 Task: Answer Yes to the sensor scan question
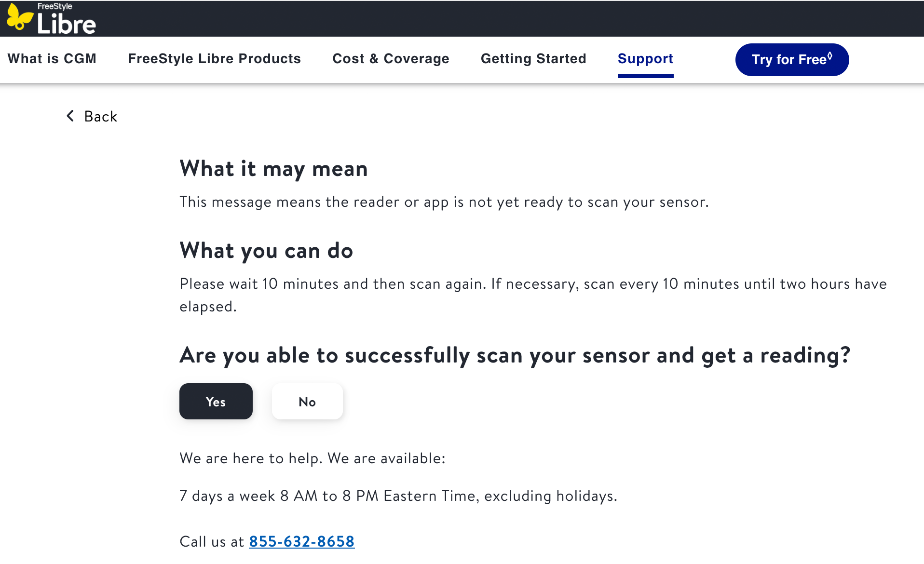point(216,402)
